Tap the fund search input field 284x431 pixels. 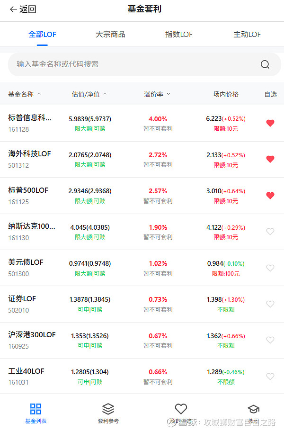[x=118, y=64]
